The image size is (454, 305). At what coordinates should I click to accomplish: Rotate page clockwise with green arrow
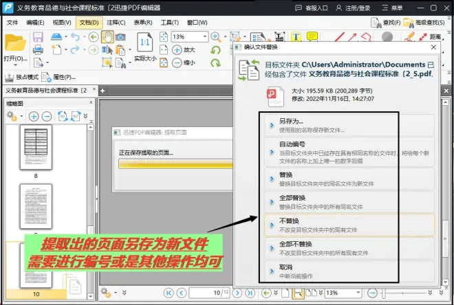pyautogui.click(x=216, y=63)
